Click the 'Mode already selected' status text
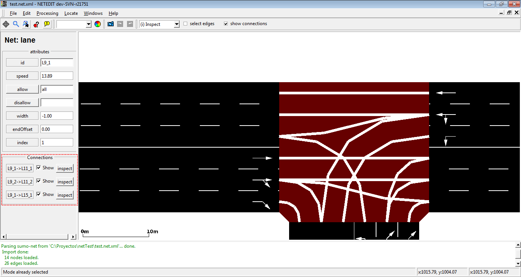The height and width of the screenshot is (277, 521). click(x=26, y=272)
